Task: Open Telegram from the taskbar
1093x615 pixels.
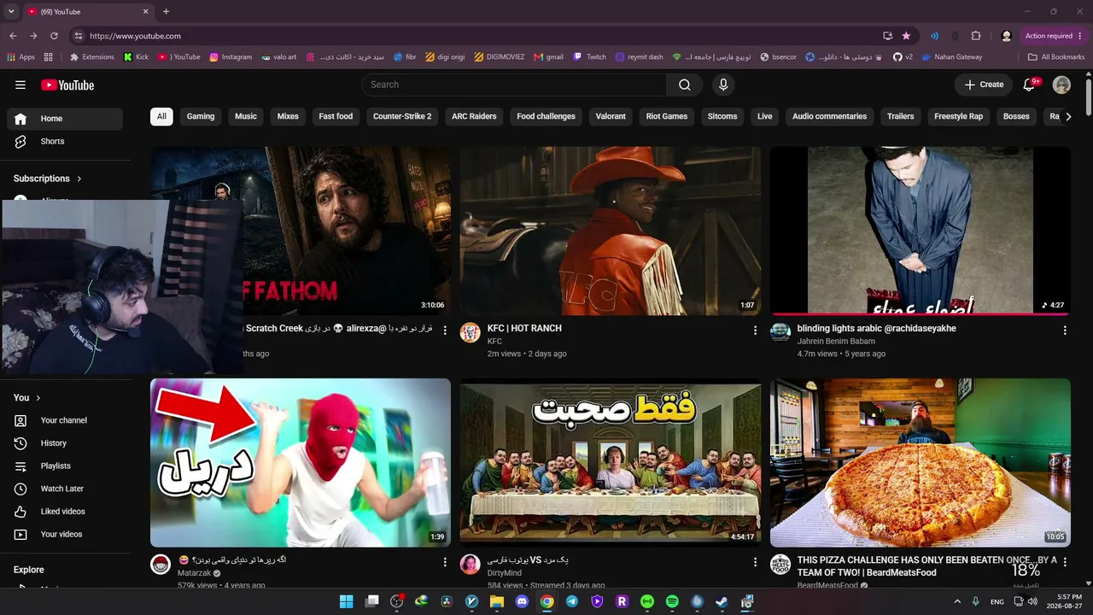Action: coord(572,601)
